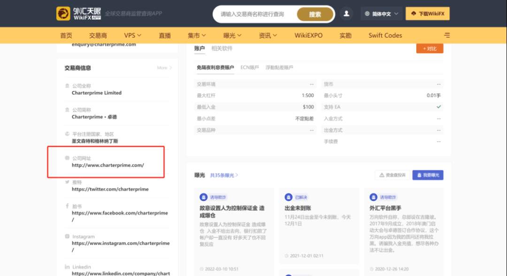Click the $100 最低入金 value
This screenshot has height=276, width=507.
tap(308, 107)
